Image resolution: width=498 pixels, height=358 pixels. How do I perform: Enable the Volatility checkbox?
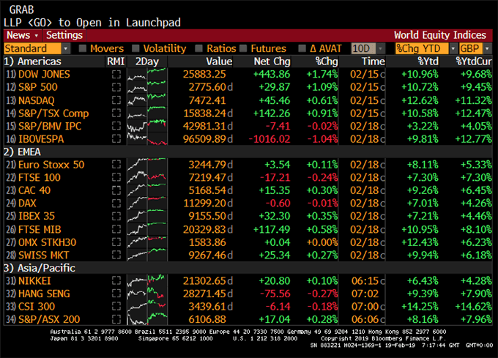click(x=135, y=48)
